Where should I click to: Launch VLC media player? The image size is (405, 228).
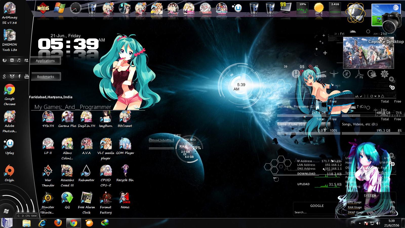[x=106, y=149]
